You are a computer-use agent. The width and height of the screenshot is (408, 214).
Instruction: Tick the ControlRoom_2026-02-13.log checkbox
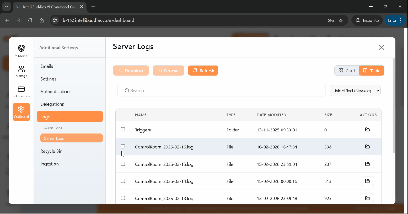(x=123, y=198)
